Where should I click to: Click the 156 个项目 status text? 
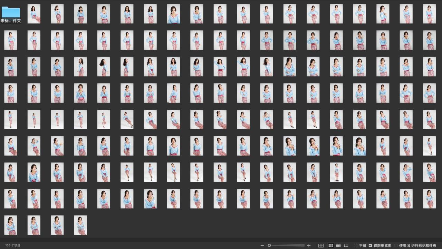[x=13, y=245]
